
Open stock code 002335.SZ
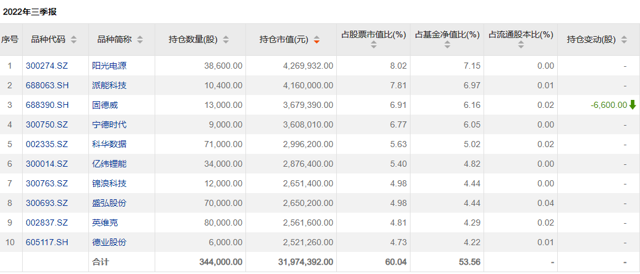(47, 144)
